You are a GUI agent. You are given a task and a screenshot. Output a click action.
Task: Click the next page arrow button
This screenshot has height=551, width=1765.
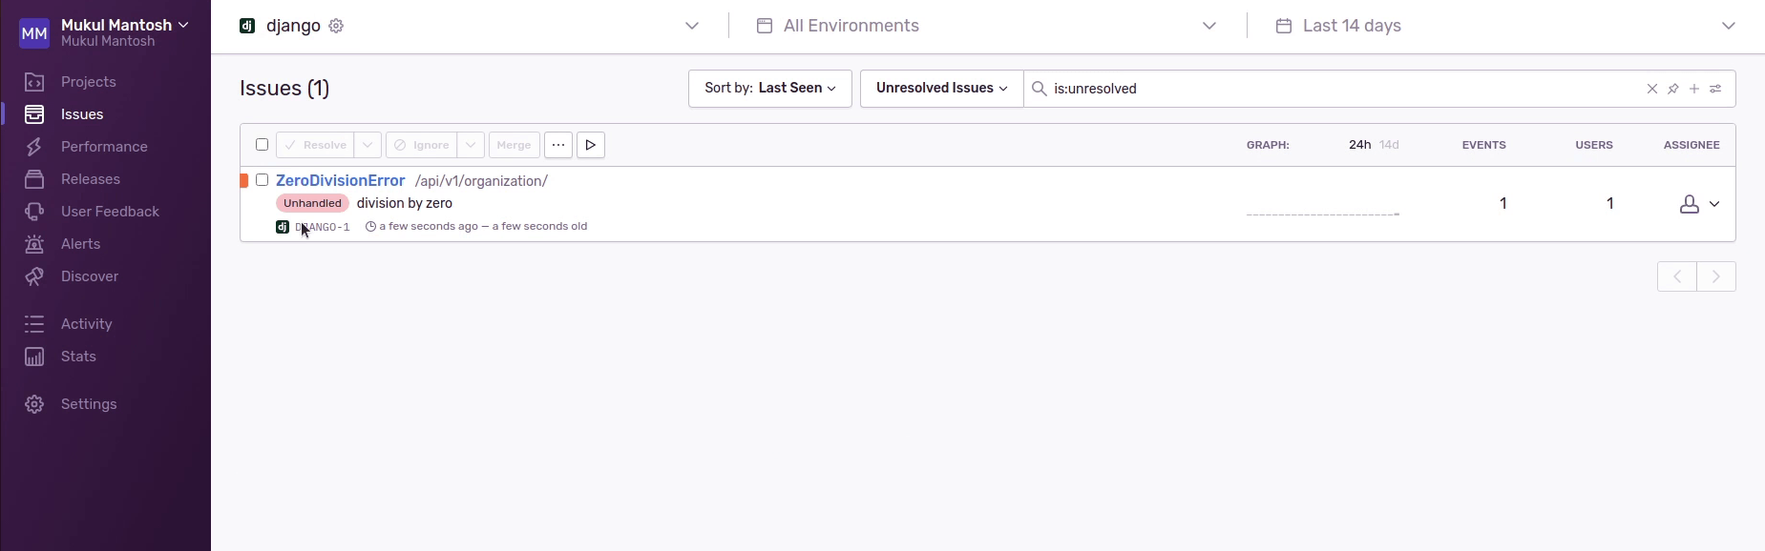tap(1716, 276)
